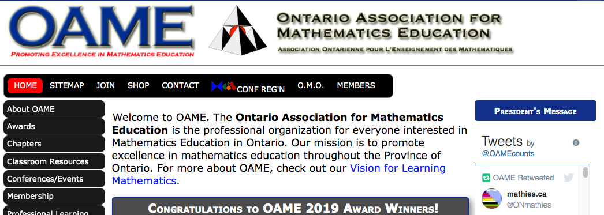Open the MEMBERS menu item

coord(356,85)
